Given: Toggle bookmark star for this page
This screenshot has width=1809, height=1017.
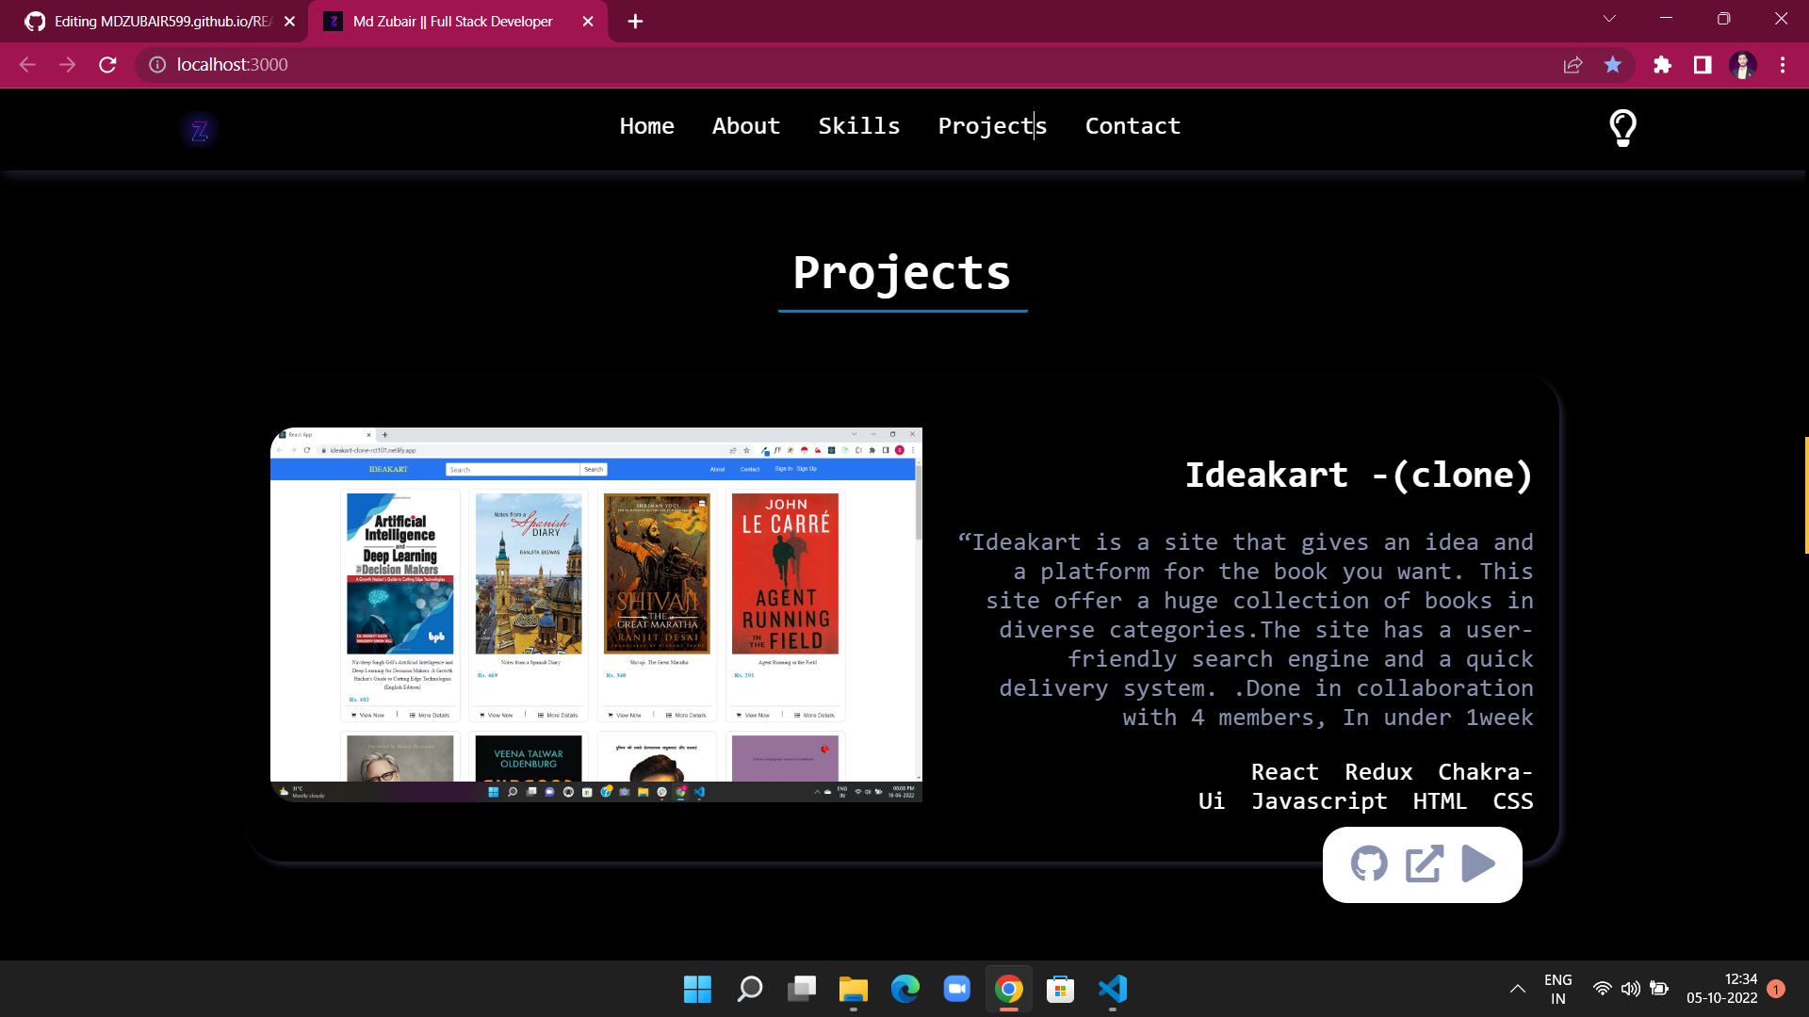Looking at the screenshot, I should tap(1613, 64).
